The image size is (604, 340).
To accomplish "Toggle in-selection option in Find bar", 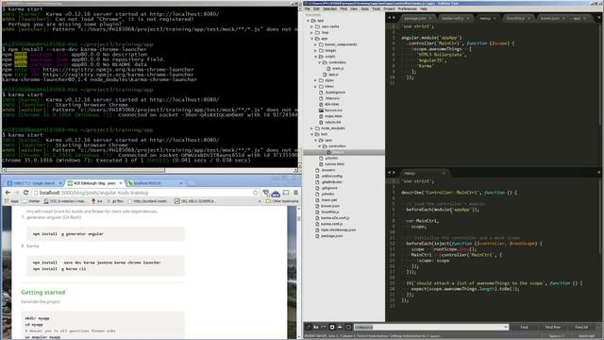I will coord(340,327).
